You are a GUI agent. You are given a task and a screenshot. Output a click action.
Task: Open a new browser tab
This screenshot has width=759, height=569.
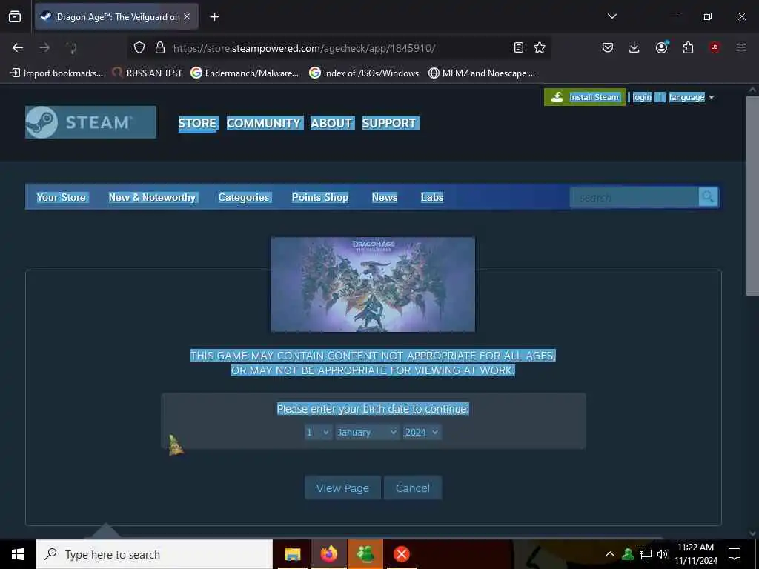[x=214, y=17]
